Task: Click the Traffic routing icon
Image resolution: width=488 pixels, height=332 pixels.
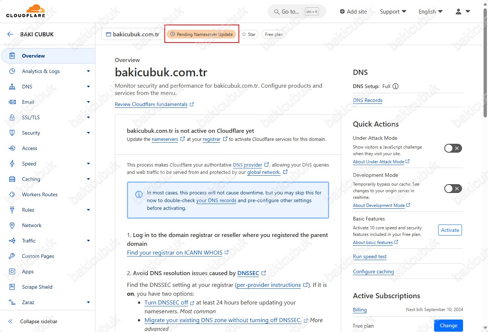Action: click(12, 241)
